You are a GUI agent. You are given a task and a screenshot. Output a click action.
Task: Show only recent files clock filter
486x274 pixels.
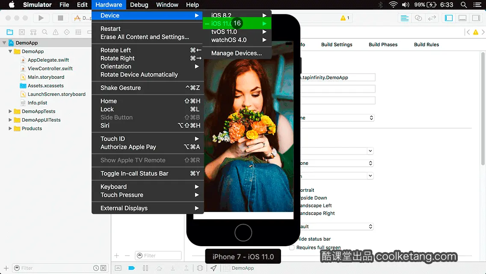tap(96, 268)
